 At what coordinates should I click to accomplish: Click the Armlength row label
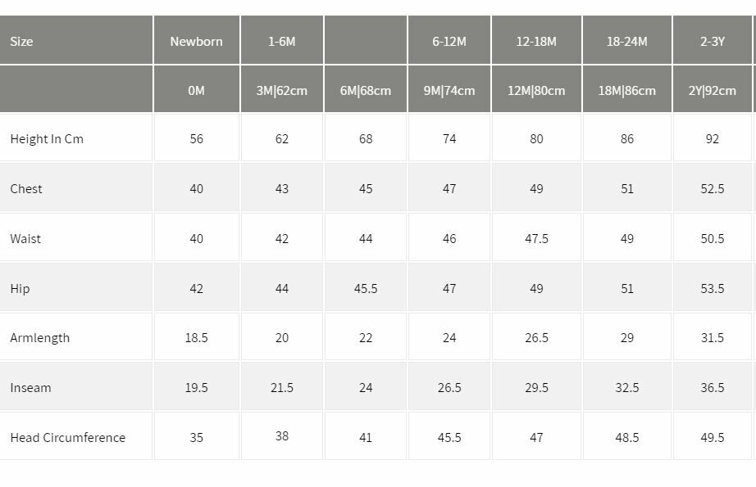[x=40, y=338]
